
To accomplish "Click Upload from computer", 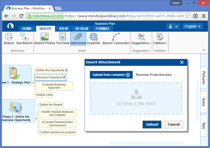I will pos(111,75).
